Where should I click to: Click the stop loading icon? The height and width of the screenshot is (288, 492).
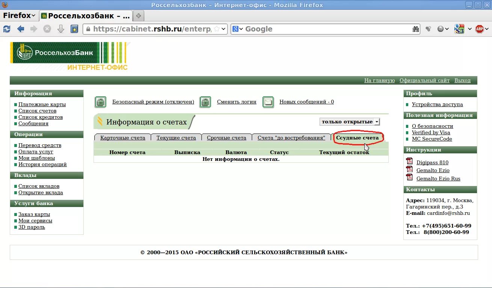pos(47,29)
